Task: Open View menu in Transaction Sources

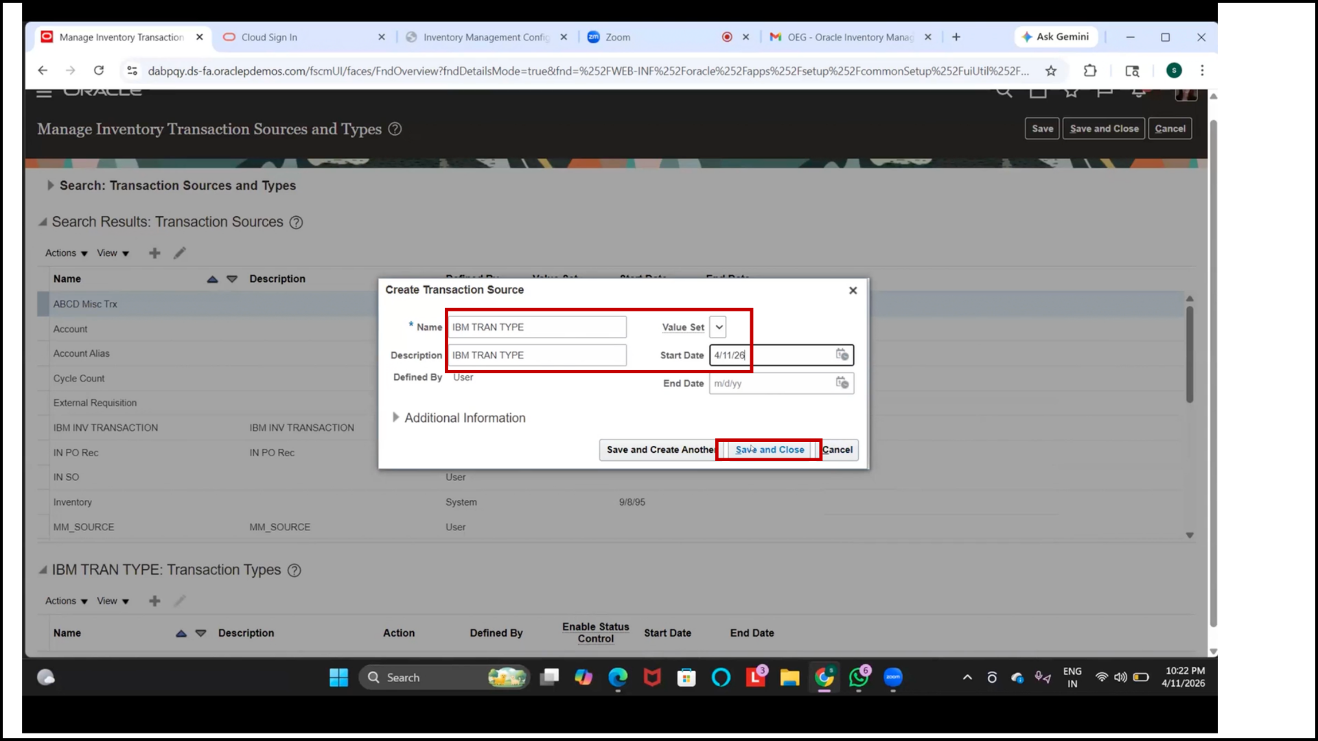Action: pyautogui.click(x=113, y=253)
